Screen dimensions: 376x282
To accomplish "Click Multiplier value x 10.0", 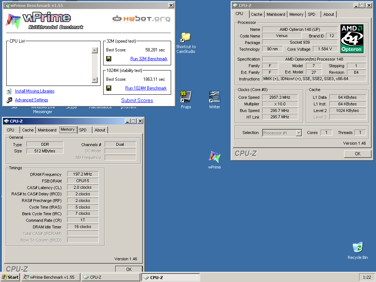I will (x=280, y=104).
